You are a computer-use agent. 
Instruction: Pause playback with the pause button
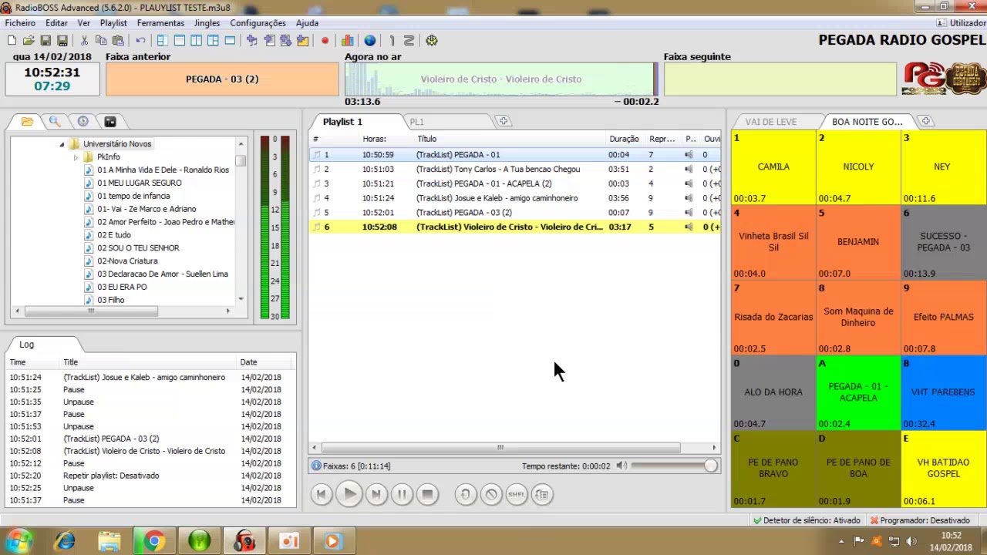pyautogui.click(x=402, y=495)
